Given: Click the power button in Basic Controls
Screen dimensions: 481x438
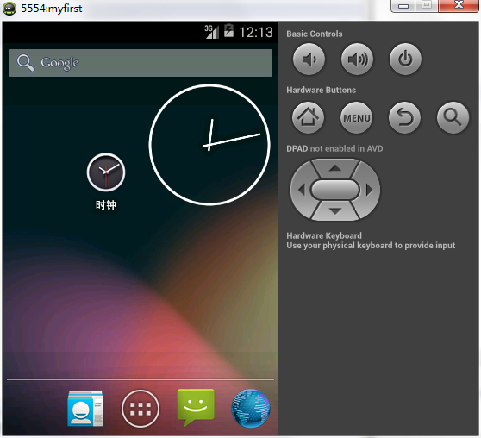Looking at the screenshot, I should pos(405,59).
